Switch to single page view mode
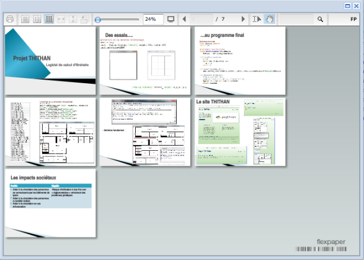The image size is (364, 260). click(x=25, y=19)
